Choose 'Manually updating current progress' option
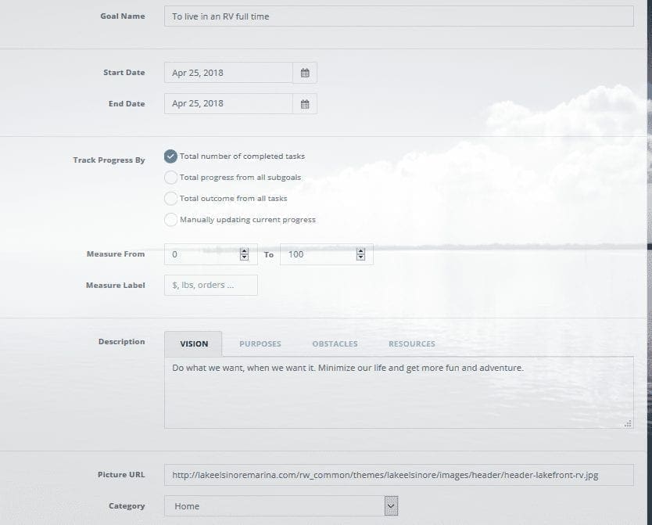 pyautogui.click(x=170, y=220)
